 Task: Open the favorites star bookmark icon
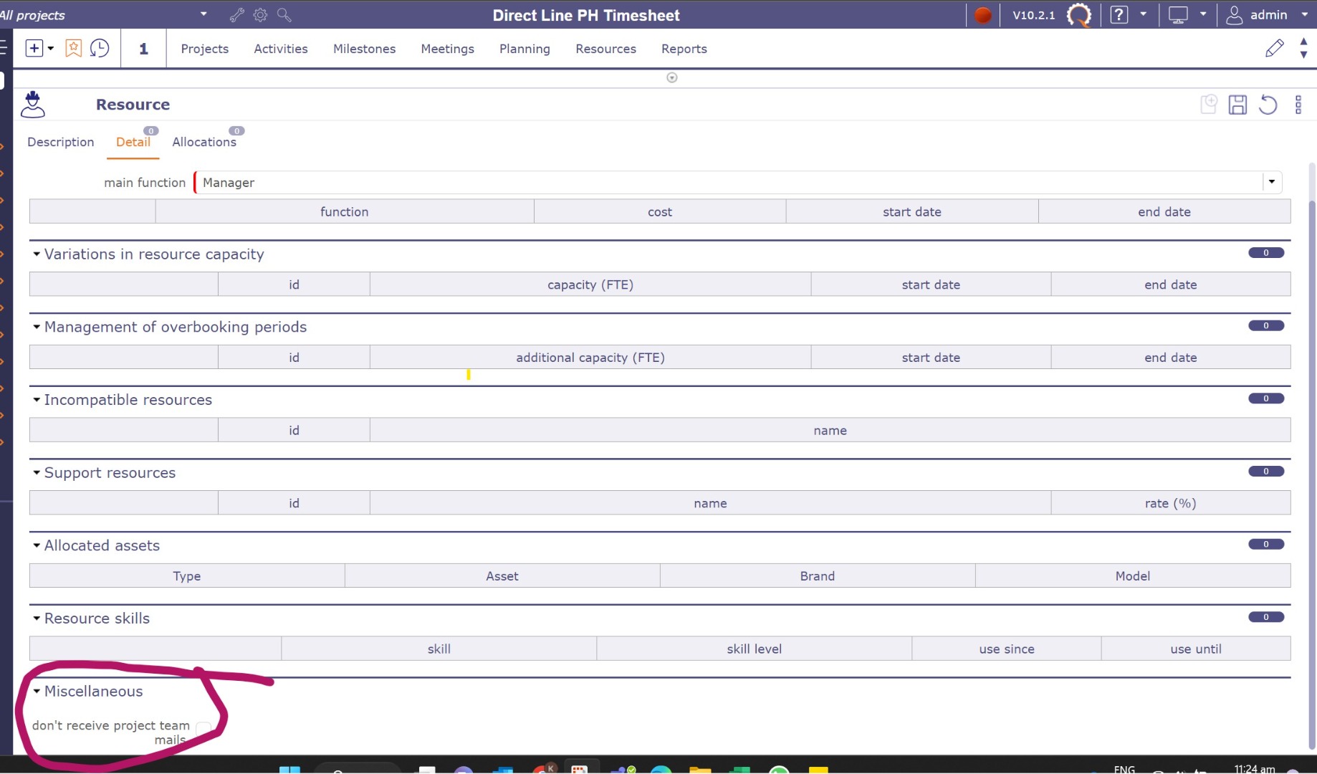[73, 48]
